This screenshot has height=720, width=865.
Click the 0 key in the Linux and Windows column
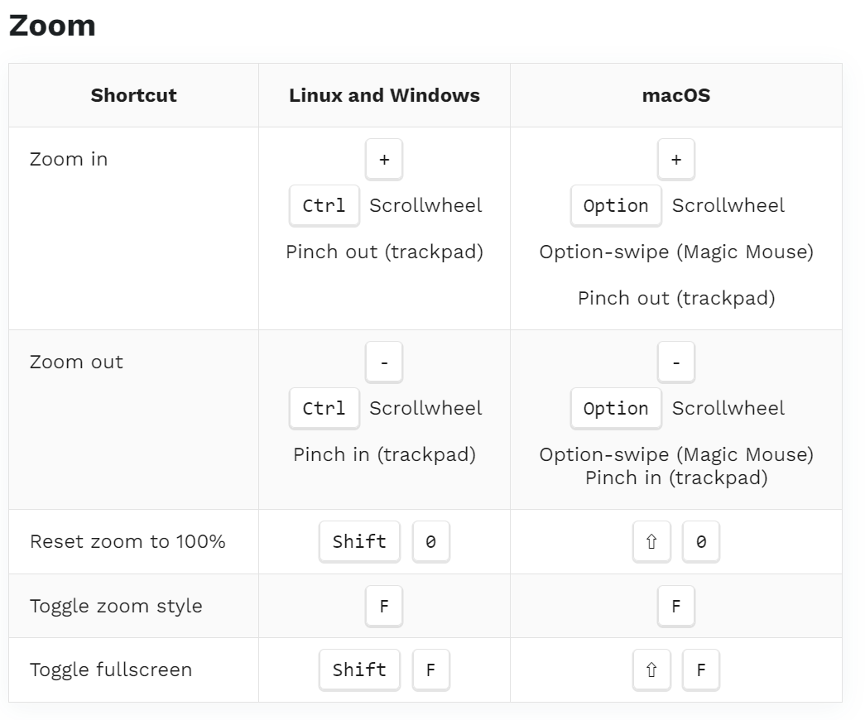coord(431,542)
